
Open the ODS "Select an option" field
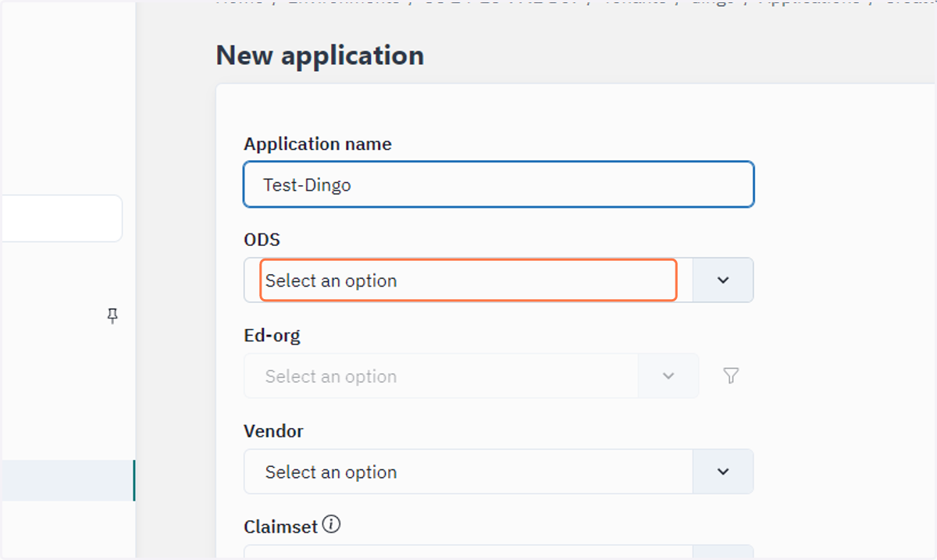tap(468, 280)
